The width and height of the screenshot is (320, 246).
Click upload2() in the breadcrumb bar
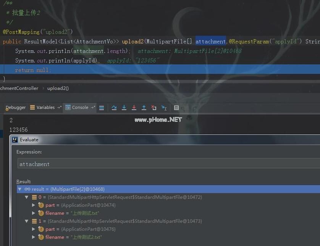click(x=58, y=88)
